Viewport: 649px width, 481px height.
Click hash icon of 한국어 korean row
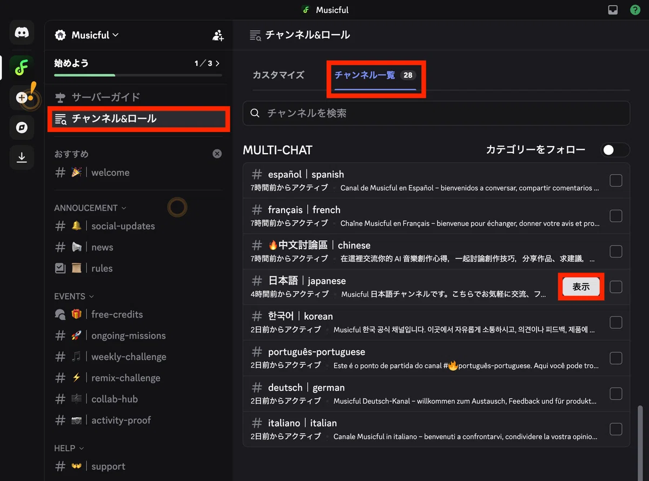[257, 317]
